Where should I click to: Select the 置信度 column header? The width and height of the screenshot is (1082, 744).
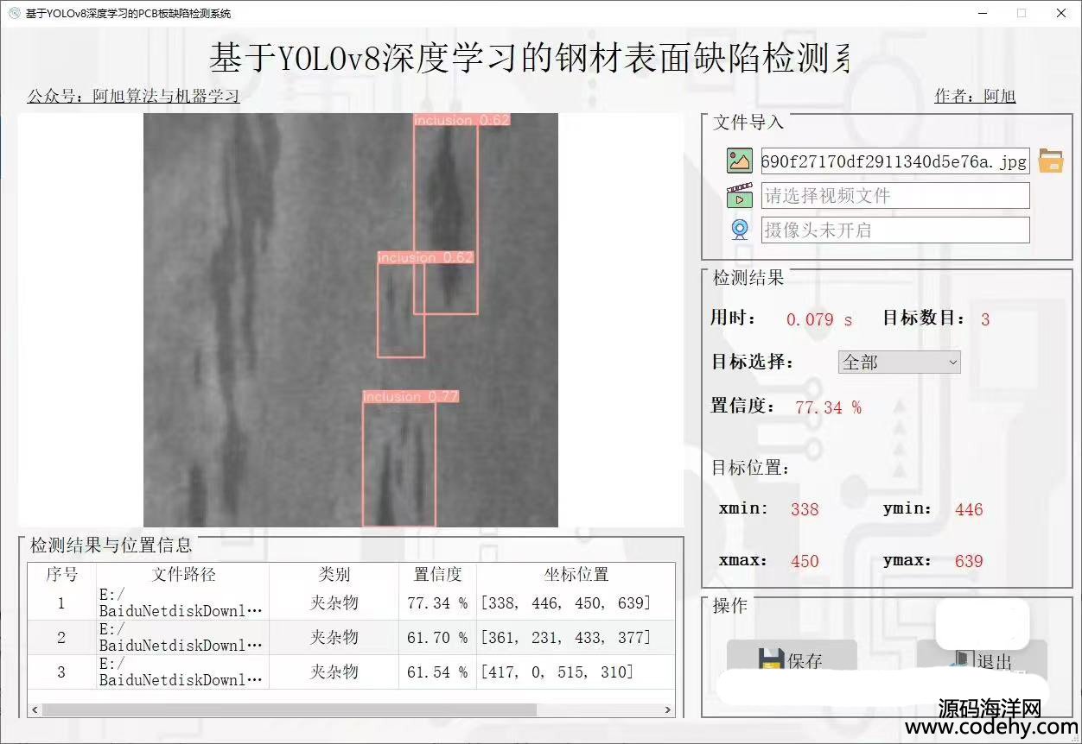pos(438,574)
